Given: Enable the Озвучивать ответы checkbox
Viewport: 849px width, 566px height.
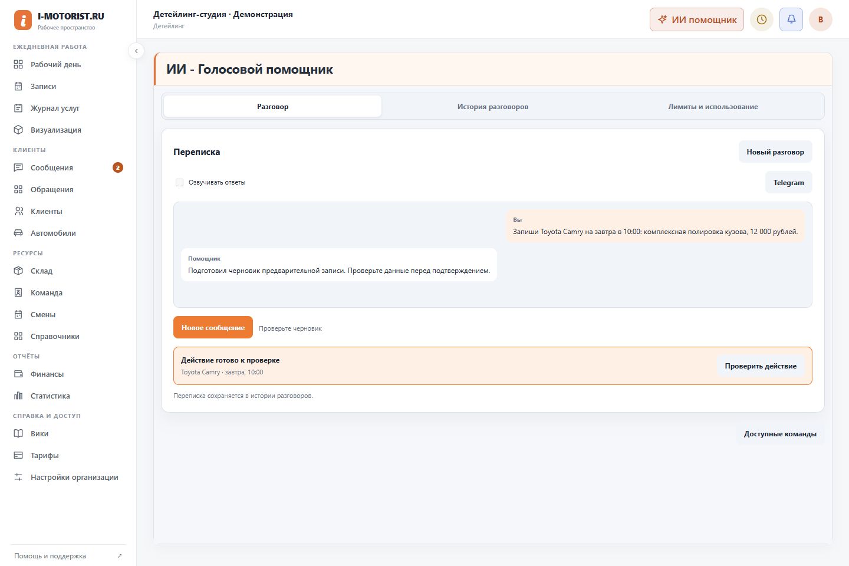Looking at the screenshot, I should point(179,182).
